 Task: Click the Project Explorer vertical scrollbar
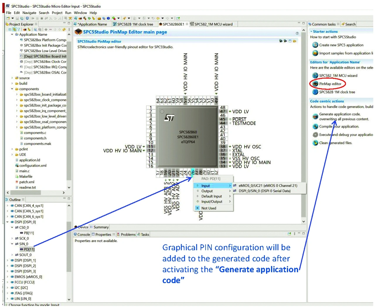[69, 117]
